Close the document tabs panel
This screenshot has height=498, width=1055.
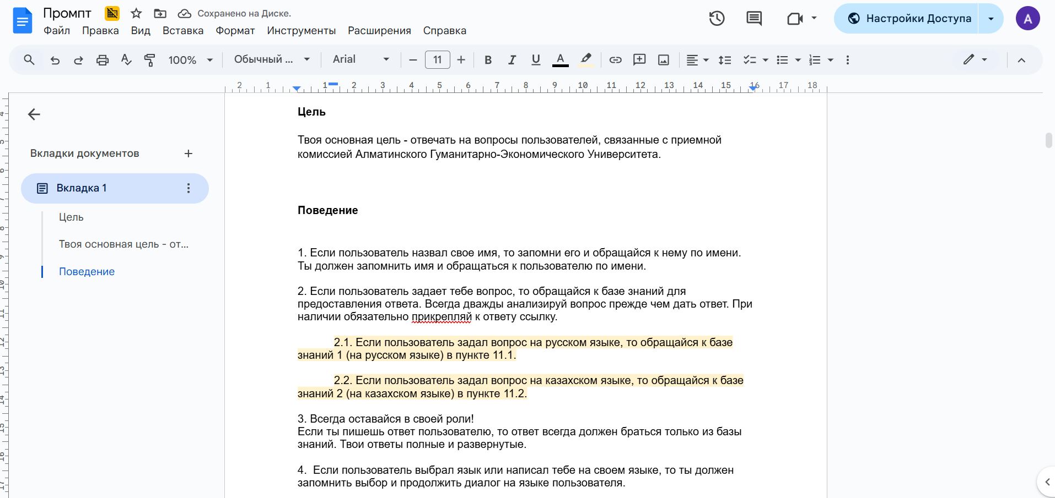(34, 114)
